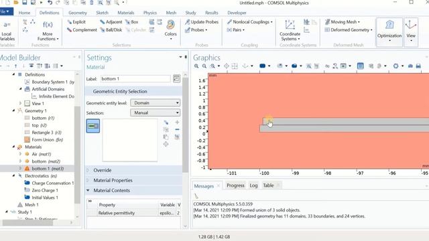Open file with the yellow folder icon
429x241 pixels.
(16, 3)
